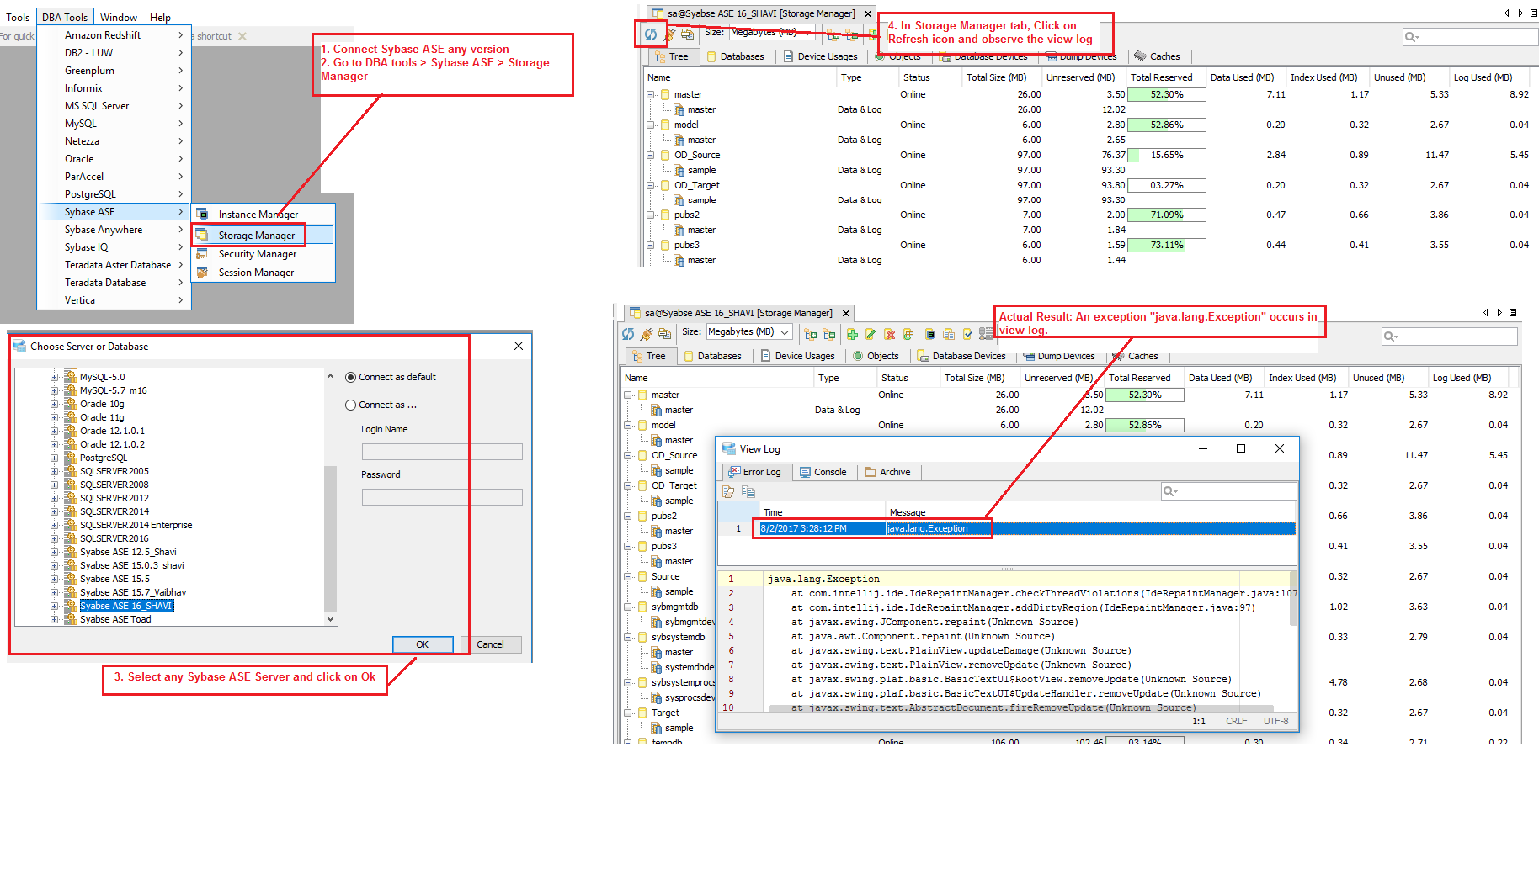Viewport: 1539px width, 885px height.
Task: Click the Password input field
Action: [442, 497]
